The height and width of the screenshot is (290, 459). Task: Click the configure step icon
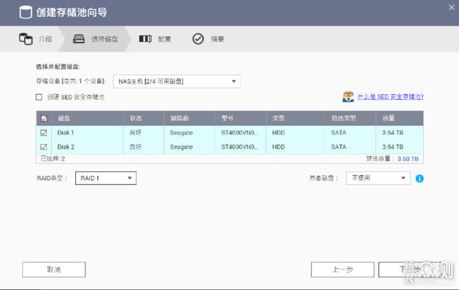coord(145,39)
